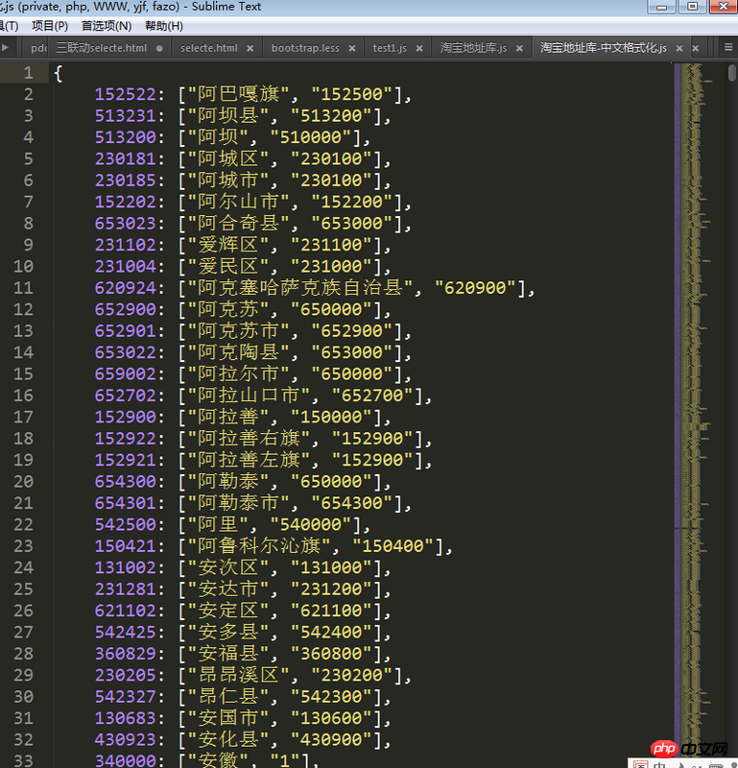Viewport: 738px width, 768px height.
Task: Click the string "安国市"
Action: tap(228, 718)
